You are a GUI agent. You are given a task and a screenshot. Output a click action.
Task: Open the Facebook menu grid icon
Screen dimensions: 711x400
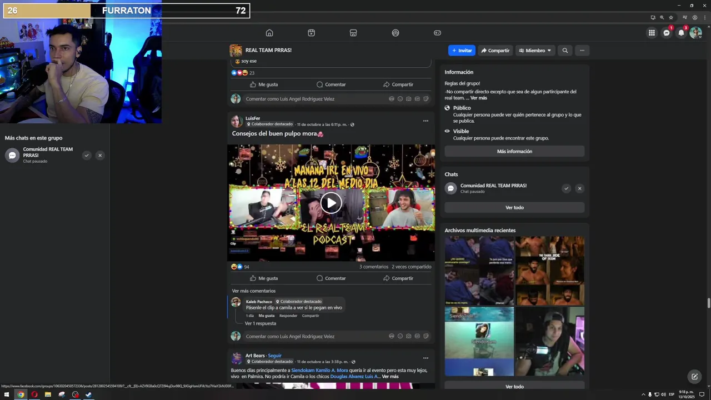point(652,33)
